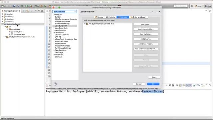Click Add Variable... button
This screenshot has width=213, height=120.
pos(146,34)
